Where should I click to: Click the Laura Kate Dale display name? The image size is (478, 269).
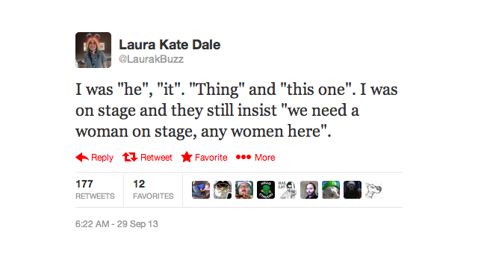click(170, 45)
